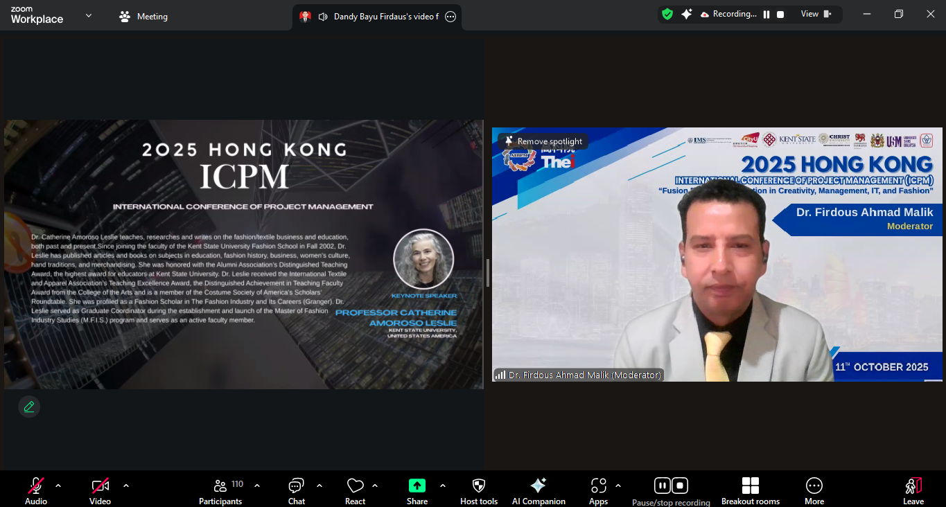Screen dimensions: 946x507
Task: Open the Chat panel
Action: click(297, 486)
